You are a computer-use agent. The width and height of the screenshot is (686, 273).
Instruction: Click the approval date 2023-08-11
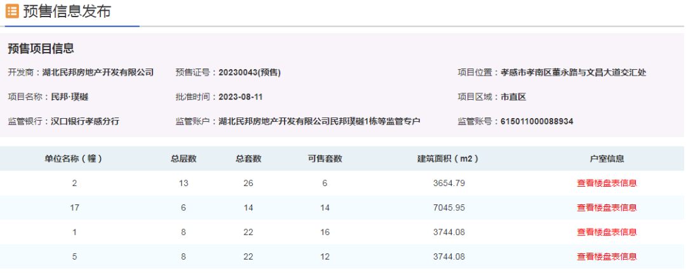click(x=241, y=97)
